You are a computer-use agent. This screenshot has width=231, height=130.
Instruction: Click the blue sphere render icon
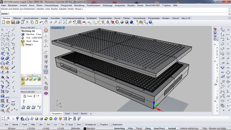tap(131, 22)
